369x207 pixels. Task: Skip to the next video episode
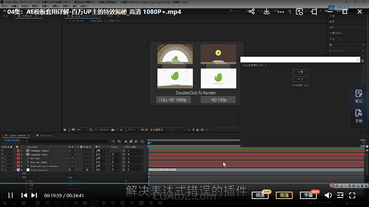34,195
